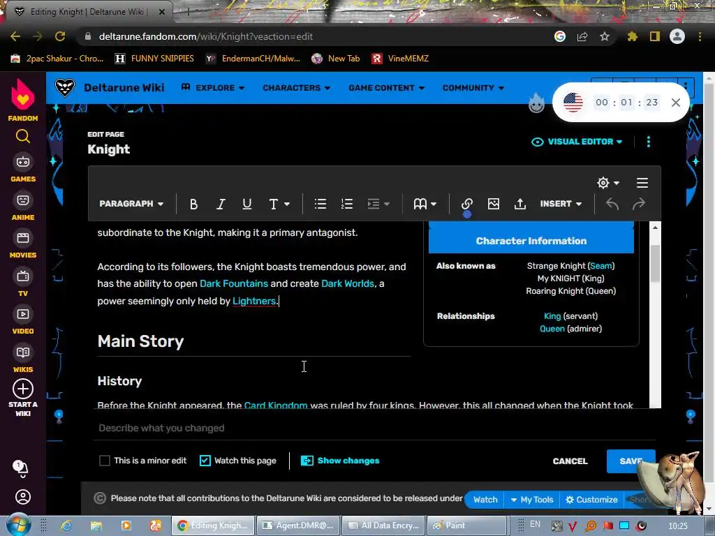Open WIKIS in Fandom sidebar
Screen dimensions: 715x536
click(x=23, y=359)
